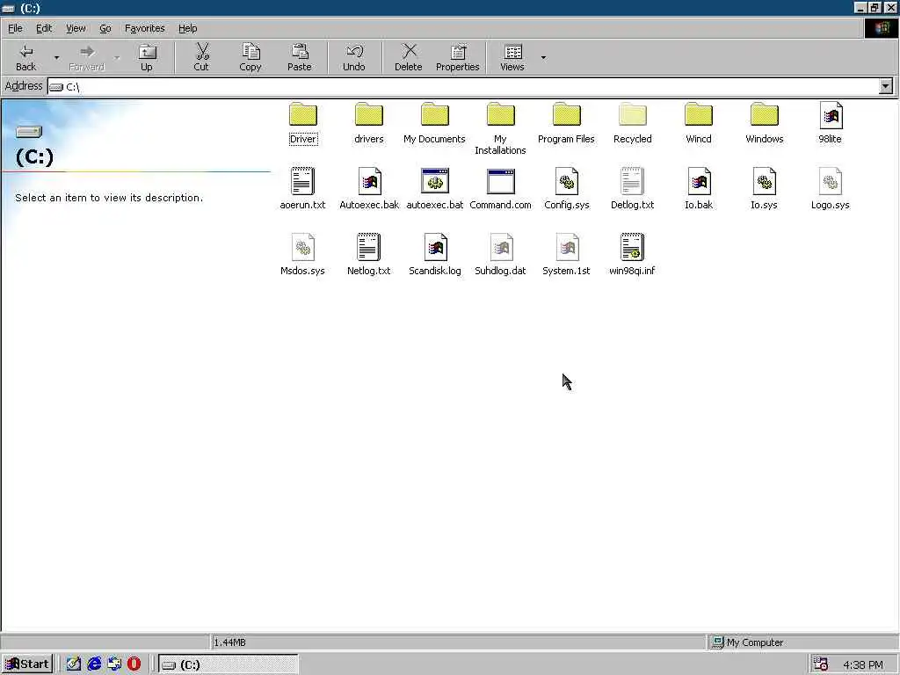Click the Task Scheduler tray icon
The height and width of the screenshot is (675, 900).
821,664
